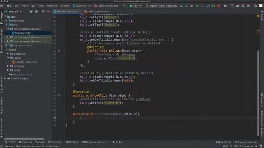Image resolution: width=264 pixels, height=148 pixels.
Task: Click the green Debug app bug icon
Action: [x=197, y=6]
